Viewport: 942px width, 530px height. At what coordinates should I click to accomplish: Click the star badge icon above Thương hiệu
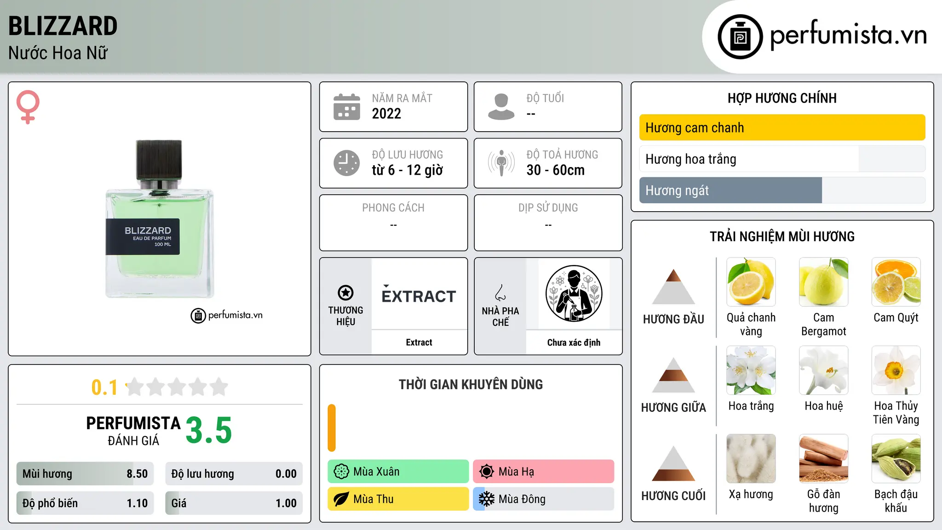tap(345, 293)
